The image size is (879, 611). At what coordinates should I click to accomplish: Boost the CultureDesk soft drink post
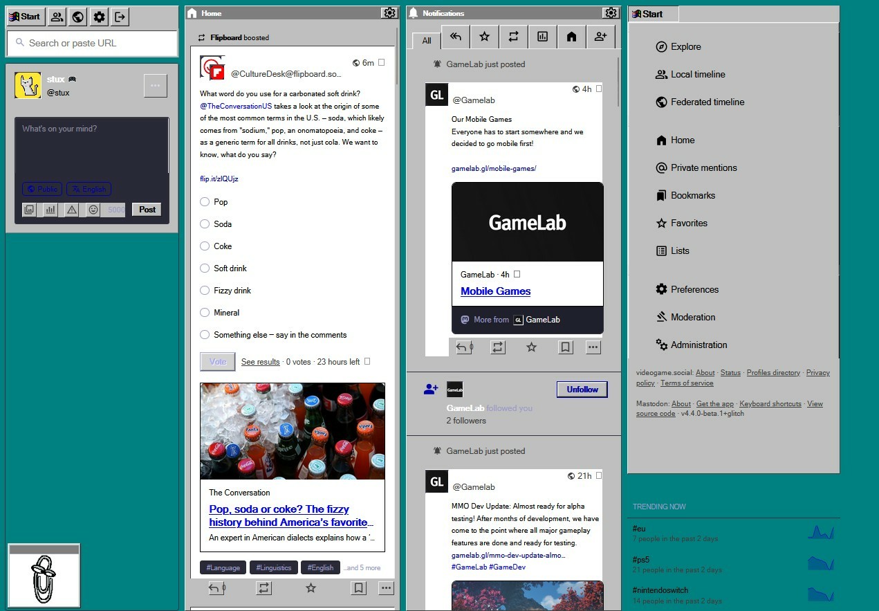(263, 588)
